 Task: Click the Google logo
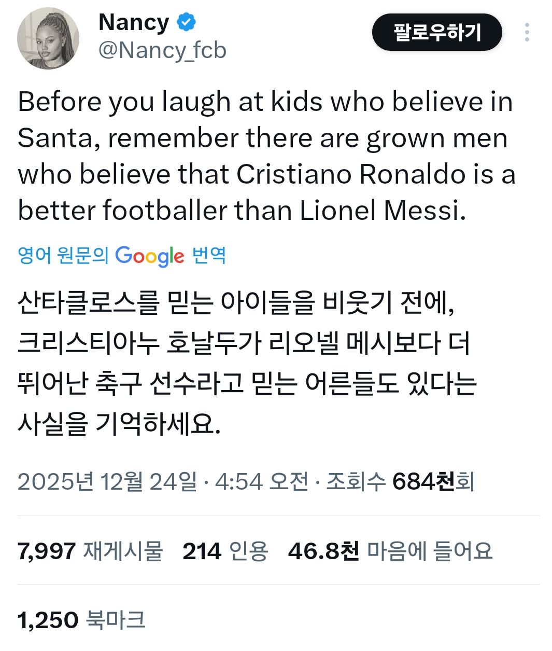(x=149, y=256)
